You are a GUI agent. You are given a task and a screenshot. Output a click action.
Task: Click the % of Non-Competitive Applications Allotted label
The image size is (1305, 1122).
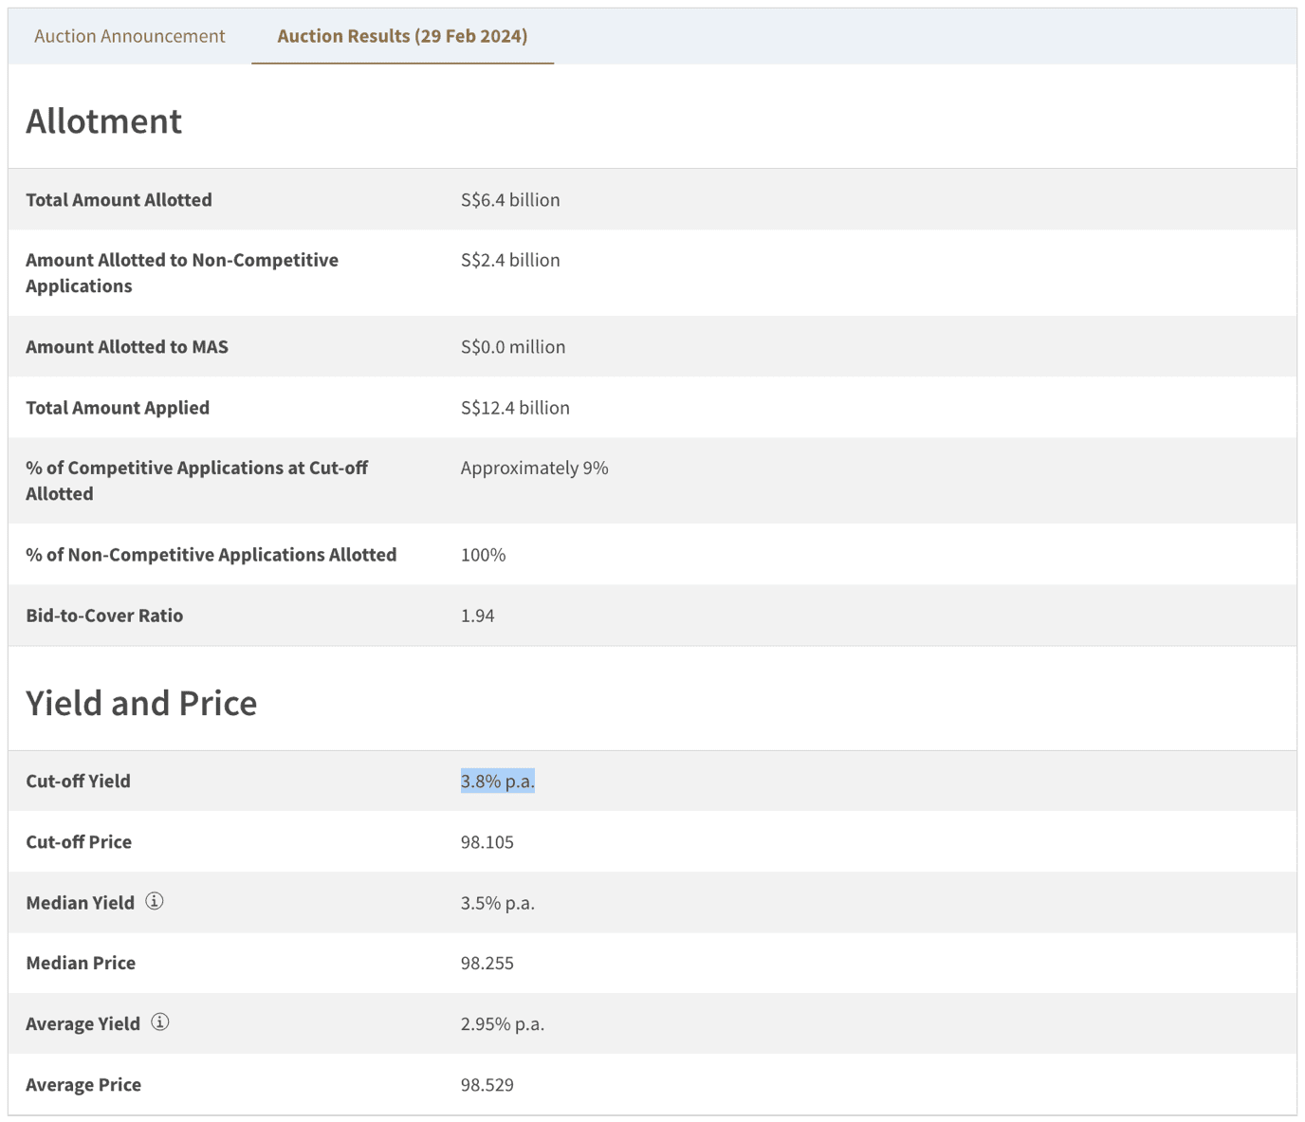[x=211, y=555]
